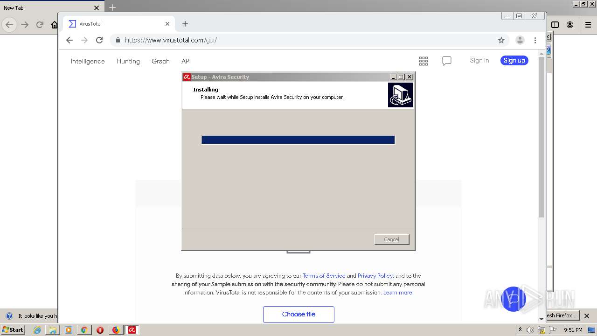597x336 pixels.
Task: Click the Firefox notification help icon
Action: click(9, 316)
